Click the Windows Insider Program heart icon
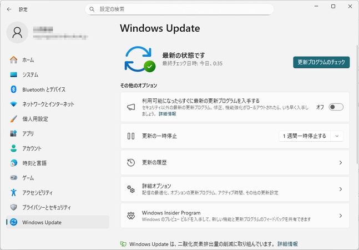This screenshot has height=250, width=359. 131,216
